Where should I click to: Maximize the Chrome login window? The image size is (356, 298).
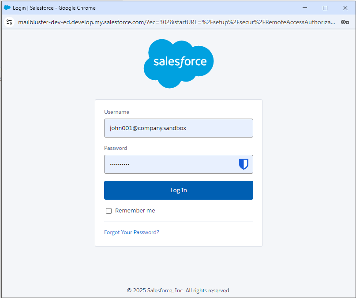pyautogui.click(x=325, y=8)
